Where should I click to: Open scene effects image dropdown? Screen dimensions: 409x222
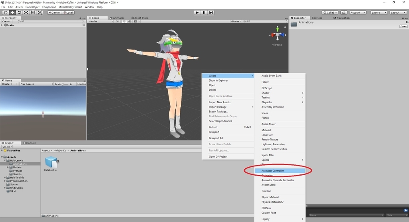(x=137, y=22)
